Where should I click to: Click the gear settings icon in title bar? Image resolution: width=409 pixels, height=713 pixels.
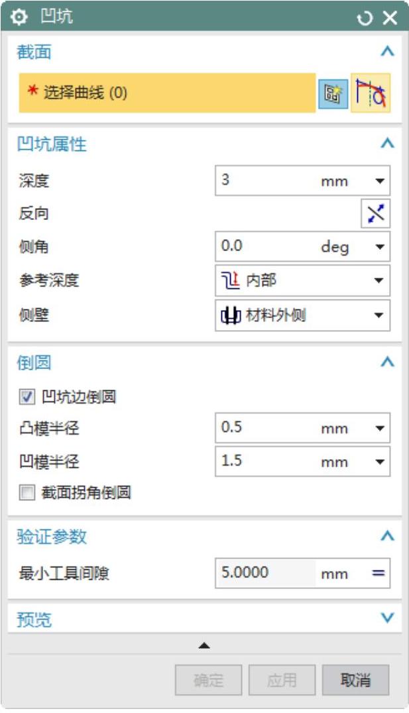coord(20,18)
